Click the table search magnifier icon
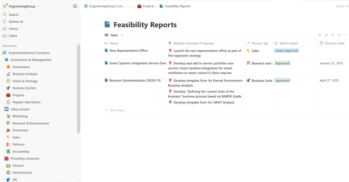The width and height of the screenshot is (349, 182). click(x=339, y=35)
